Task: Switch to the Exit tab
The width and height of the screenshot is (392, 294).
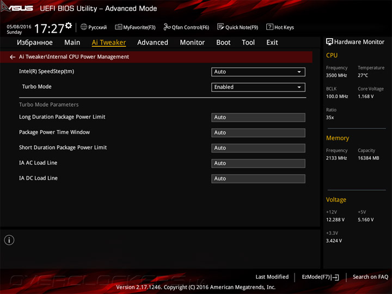Action: point(272,42)
